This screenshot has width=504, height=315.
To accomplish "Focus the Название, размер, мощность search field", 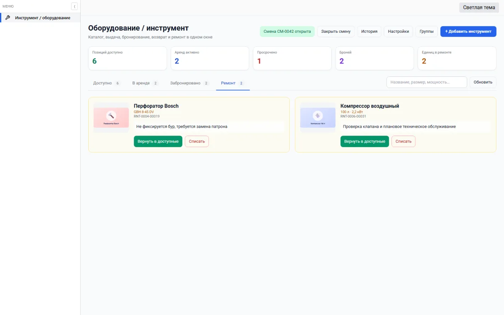I will tap(427, 82).
